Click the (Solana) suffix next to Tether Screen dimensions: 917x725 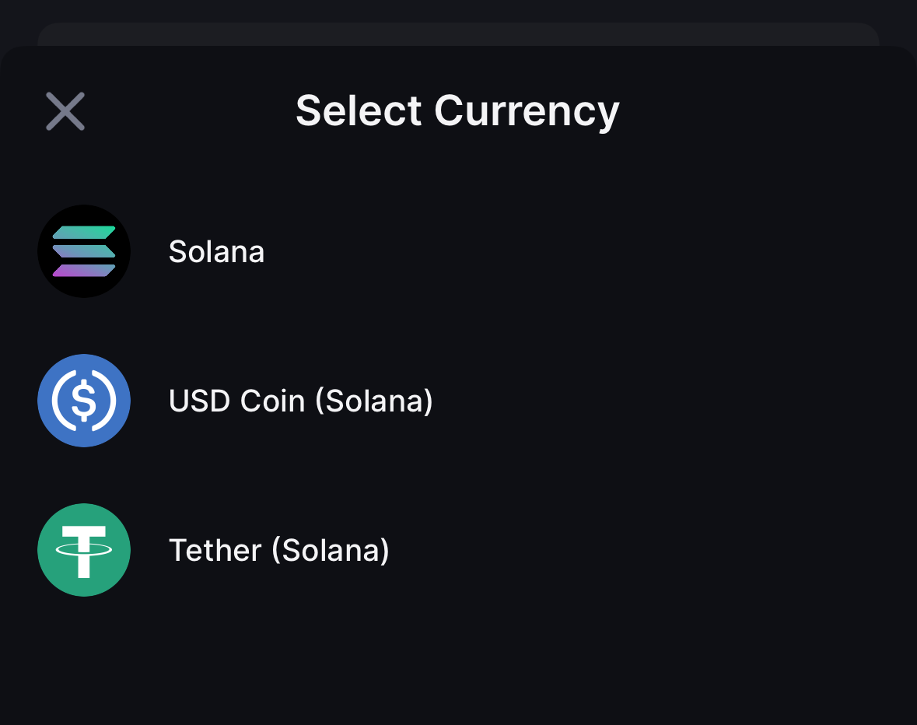[x=331, y=551]
